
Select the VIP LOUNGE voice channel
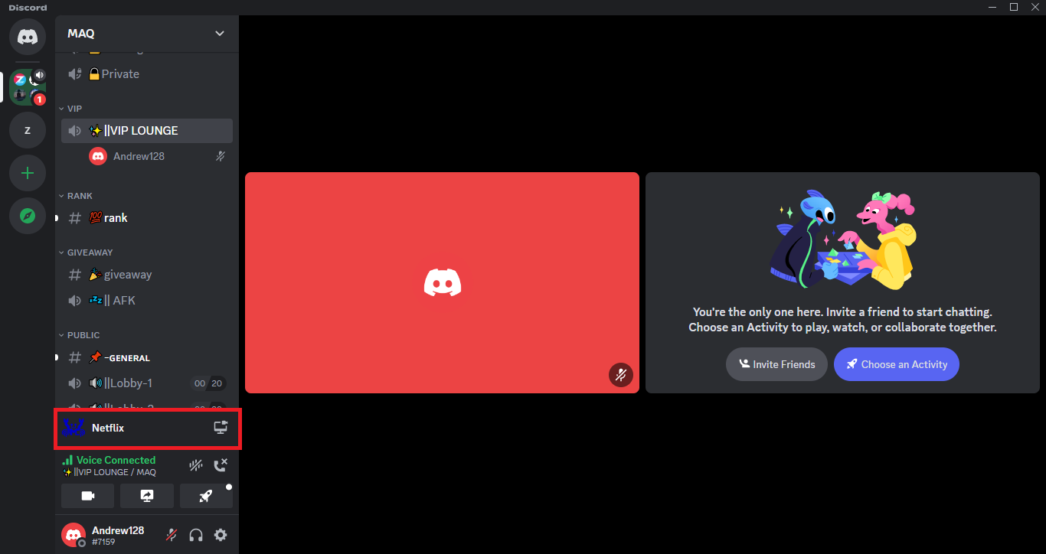tap(147, 131)
